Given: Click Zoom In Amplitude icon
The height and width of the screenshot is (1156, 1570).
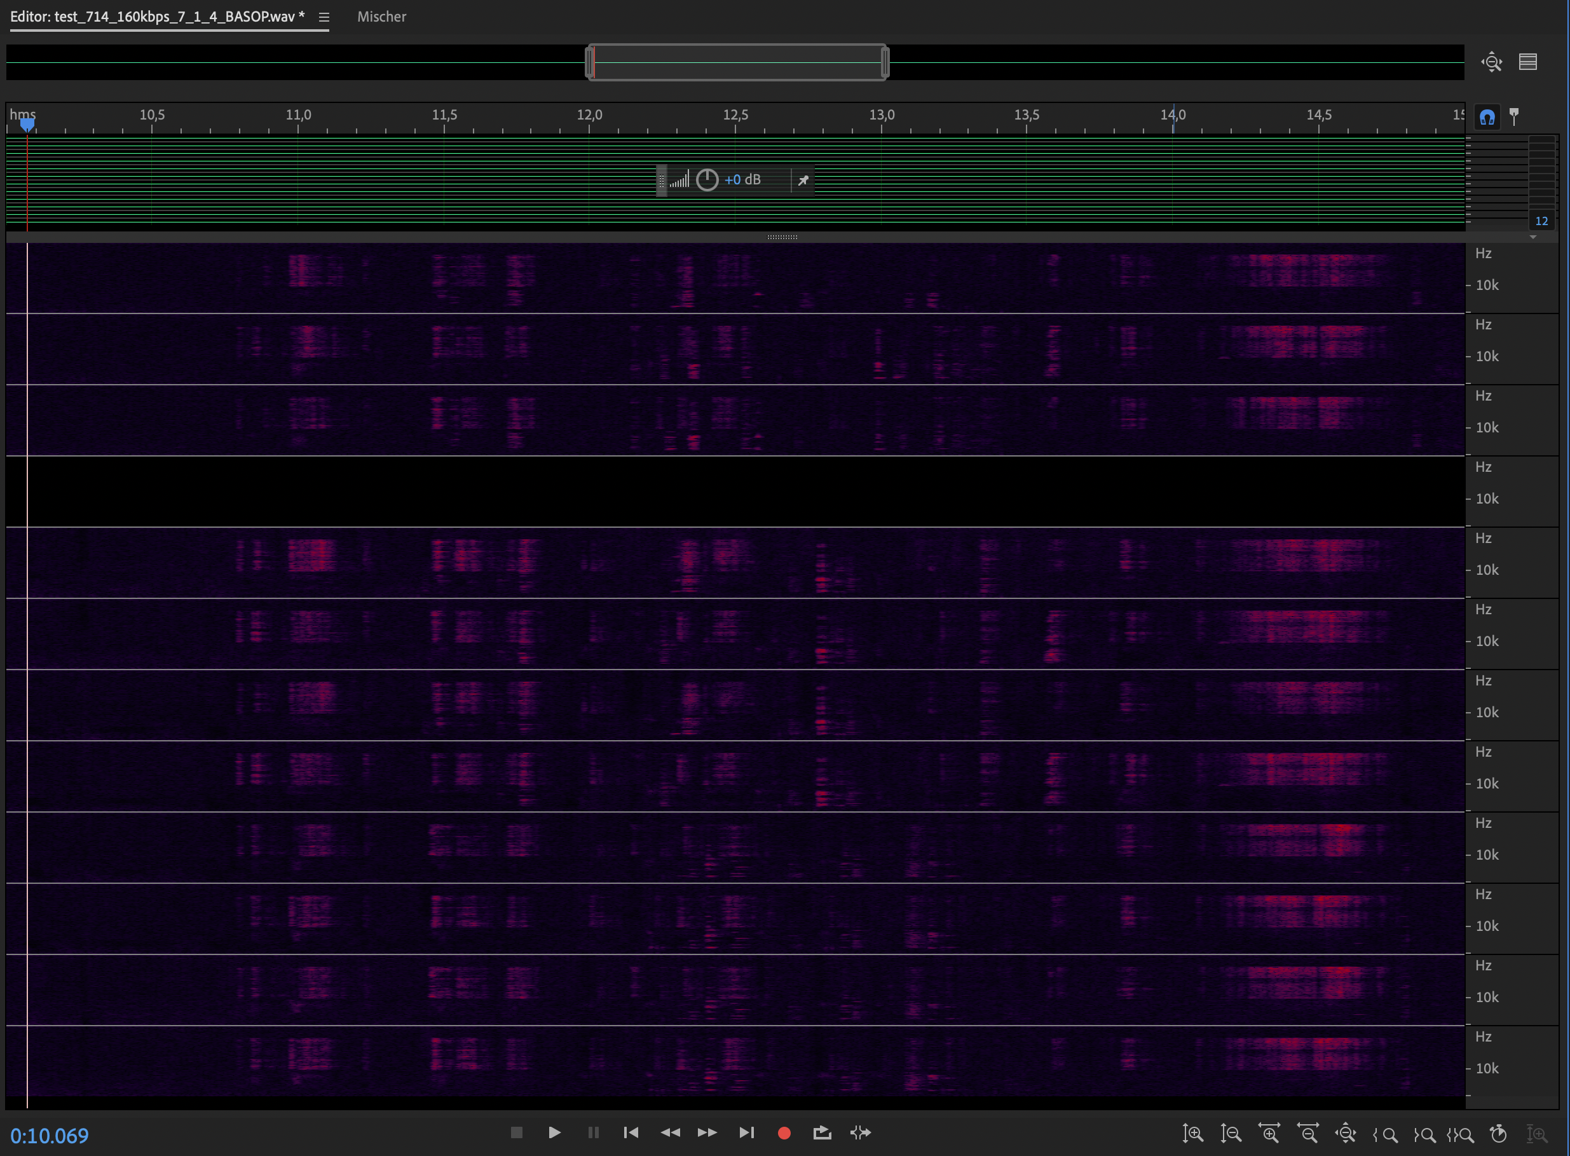Looking at the screenshot, I should point(1192,1133).
